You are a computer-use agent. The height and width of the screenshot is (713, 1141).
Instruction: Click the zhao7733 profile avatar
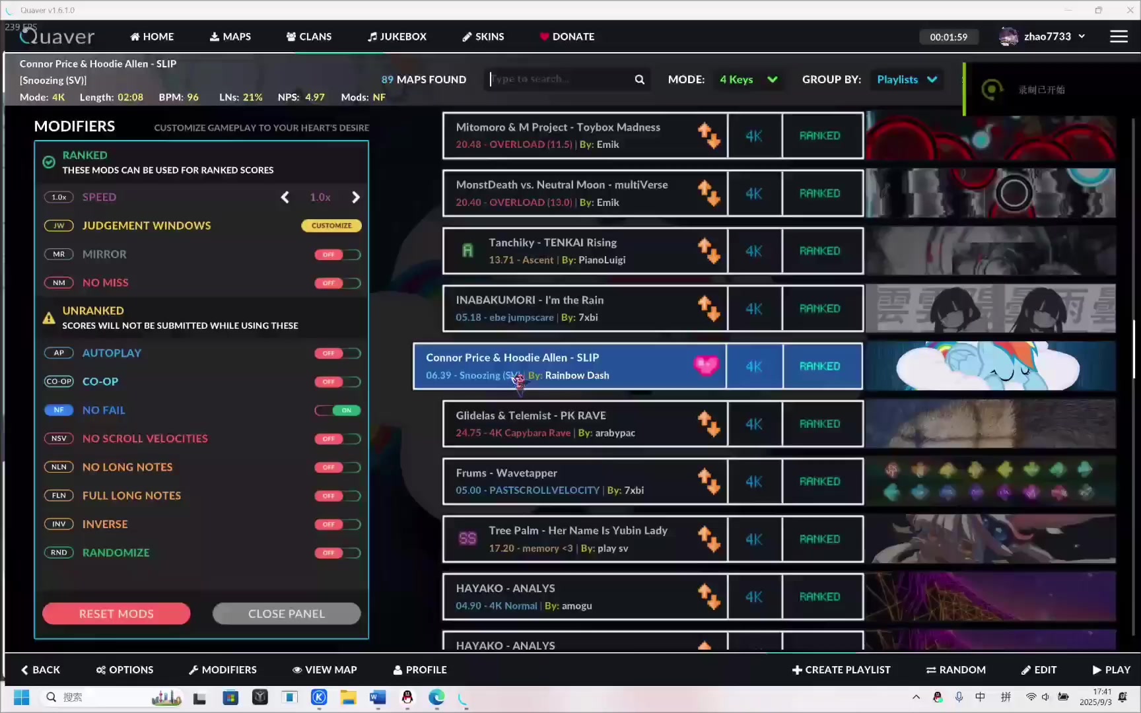point(1008,36)
